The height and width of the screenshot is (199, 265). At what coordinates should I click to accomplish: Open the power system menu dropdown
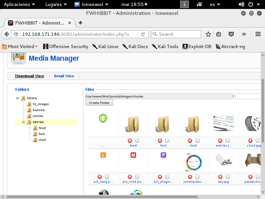[254, 4]
